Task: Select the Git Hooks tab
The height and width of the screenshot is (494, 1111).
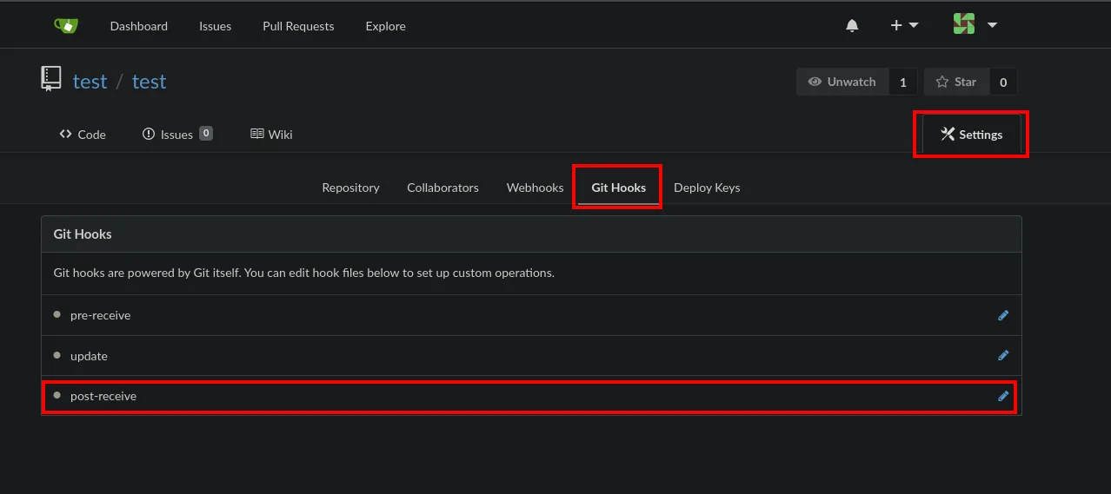Action: click(618, 188)
